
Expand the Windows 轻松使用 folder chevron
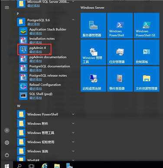[73, 142]
